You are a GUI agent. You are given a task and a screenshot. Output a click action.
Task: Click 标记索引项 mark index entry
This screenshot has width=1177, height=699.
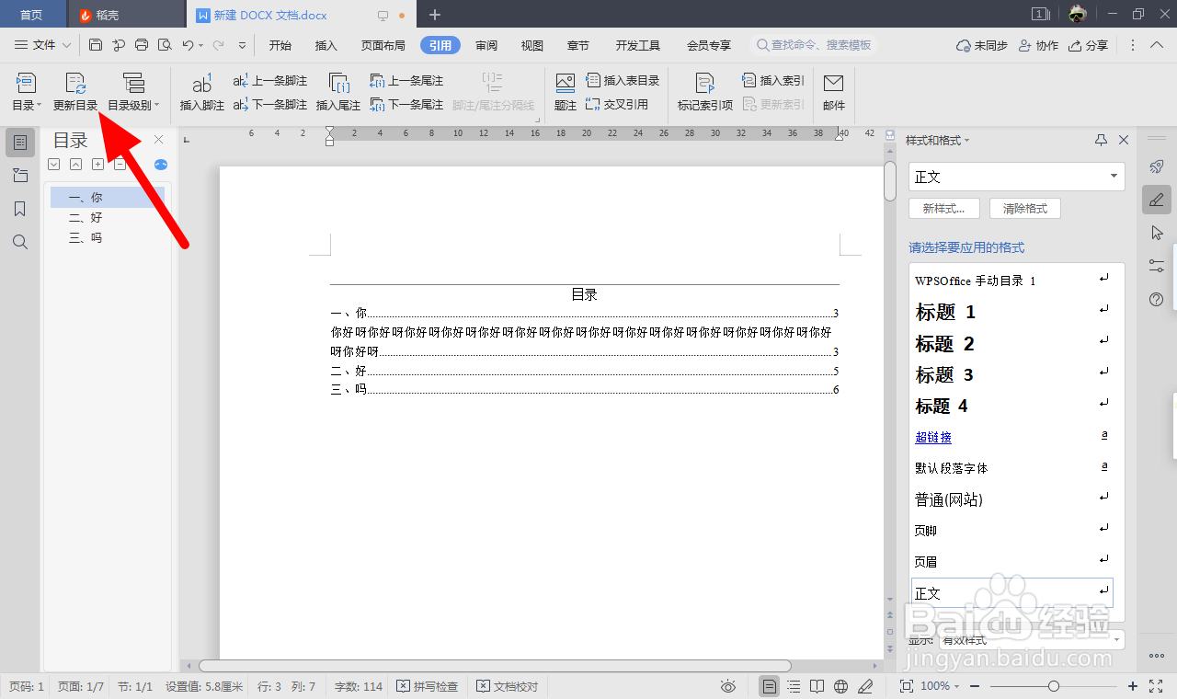coord(705,93)
